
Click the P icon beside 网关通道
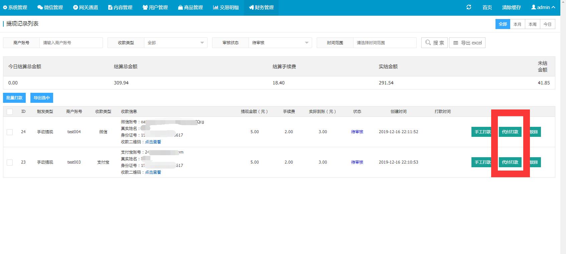click(76, 7)
